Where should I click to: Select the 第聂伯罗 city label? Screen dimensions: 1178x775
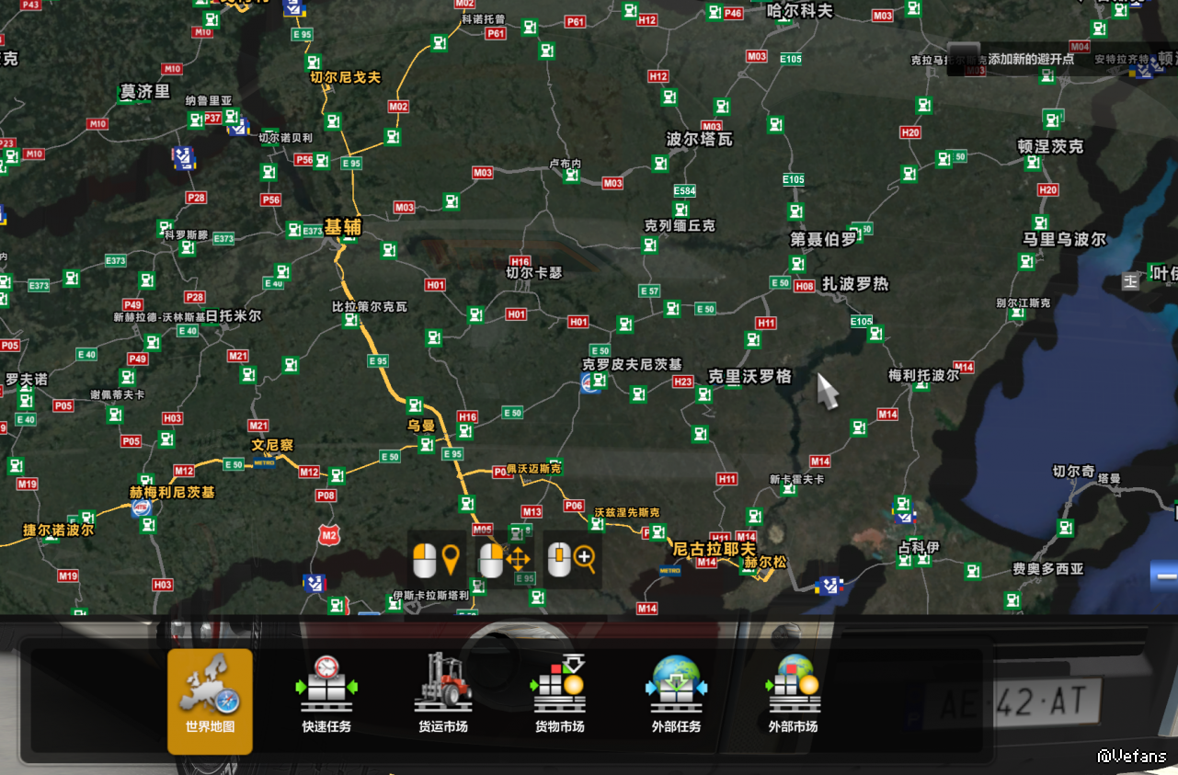[x=823, y=239]
